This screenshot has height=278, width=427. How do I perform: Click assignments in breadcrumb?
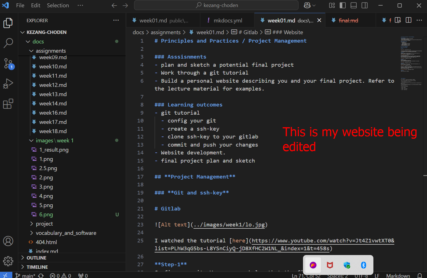[x=166, y=32]
